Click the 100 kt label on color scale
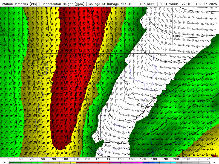The width and height of the screenshot is (219, 164). pyautogui.click(x=65, y=159)
